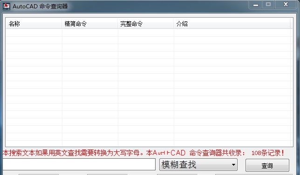Image resolution: width=300 pixels, height=175 pixels.
Task: Focus the search text input field
Action: (79, 164)
